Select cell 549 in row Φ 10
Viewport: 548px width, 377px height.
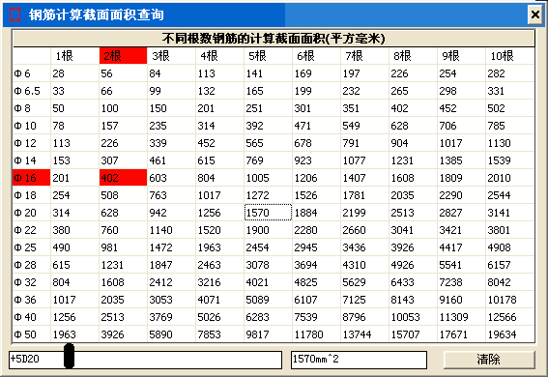coord(364,126)
